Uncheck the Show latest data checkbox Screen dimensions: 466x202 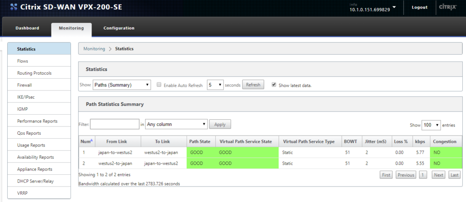point(274,85)
